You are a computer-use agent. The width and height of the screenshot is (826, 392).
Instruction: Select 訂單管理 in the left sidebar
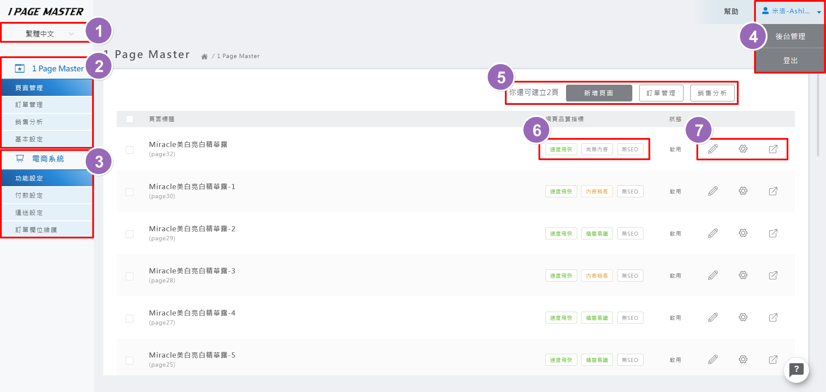click(29, 105)
